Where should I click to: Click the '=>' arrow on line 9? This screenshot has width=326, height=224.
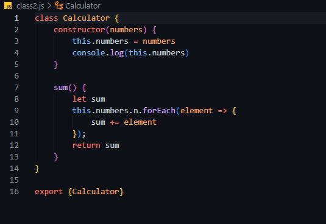click(x=222, y=111)
